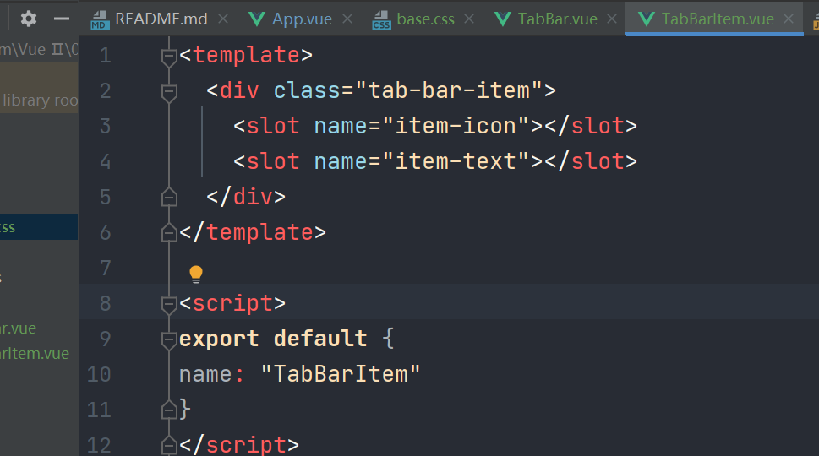The height and width of the screenshot is (456, 819).
Task: Click fold end marker at line 5
Action: (169, 197)
